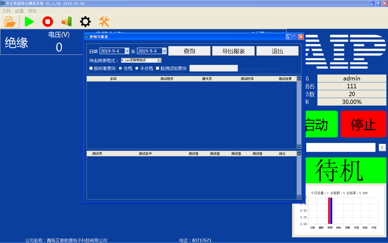Screen dimensions: 388x243
Task: Open the 导出报表格式 csv format combo box
Action: 141,60
